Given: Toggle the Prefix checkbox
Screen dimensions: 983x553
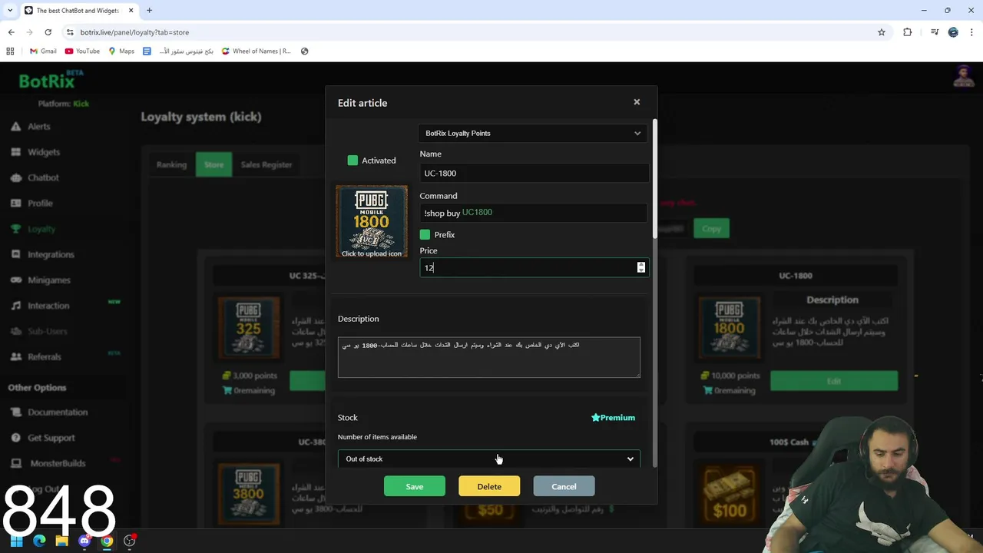Looking at the screenshot, I should [x=425, y=234].
